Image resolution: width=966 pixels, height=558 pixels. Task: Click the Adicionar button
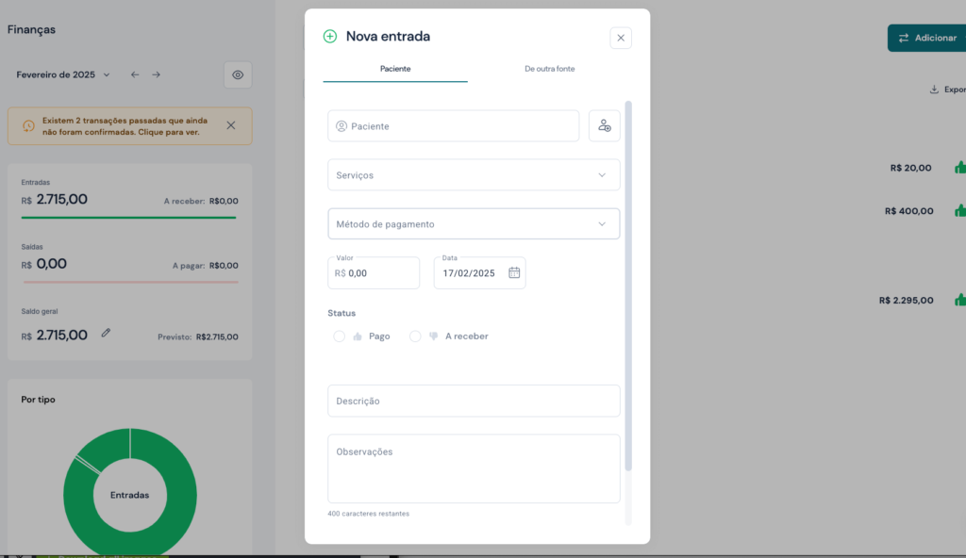point(926,38)
